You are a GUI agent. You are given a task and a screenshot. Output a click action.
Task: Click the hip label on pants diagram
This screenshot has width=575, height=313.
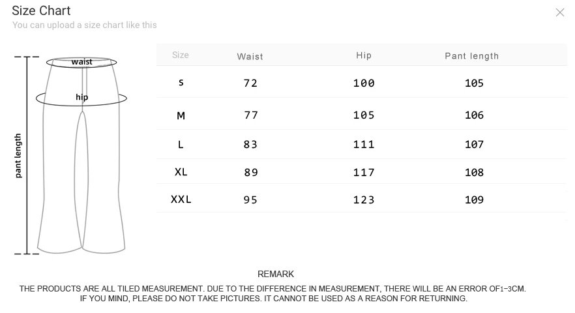(81, 97)
